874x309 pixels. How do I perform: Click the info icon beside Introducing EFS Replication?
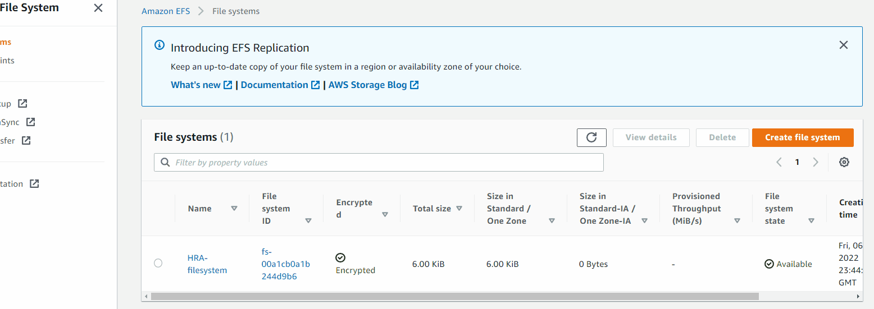[160, 45]
